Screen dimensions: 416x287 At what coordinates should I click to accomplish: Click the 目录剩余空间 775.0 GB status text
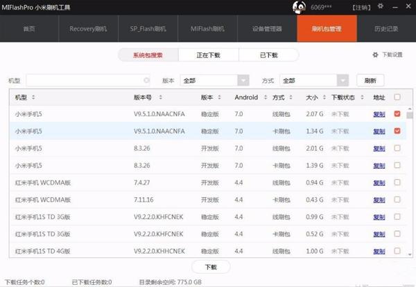(x=170, y=282)
